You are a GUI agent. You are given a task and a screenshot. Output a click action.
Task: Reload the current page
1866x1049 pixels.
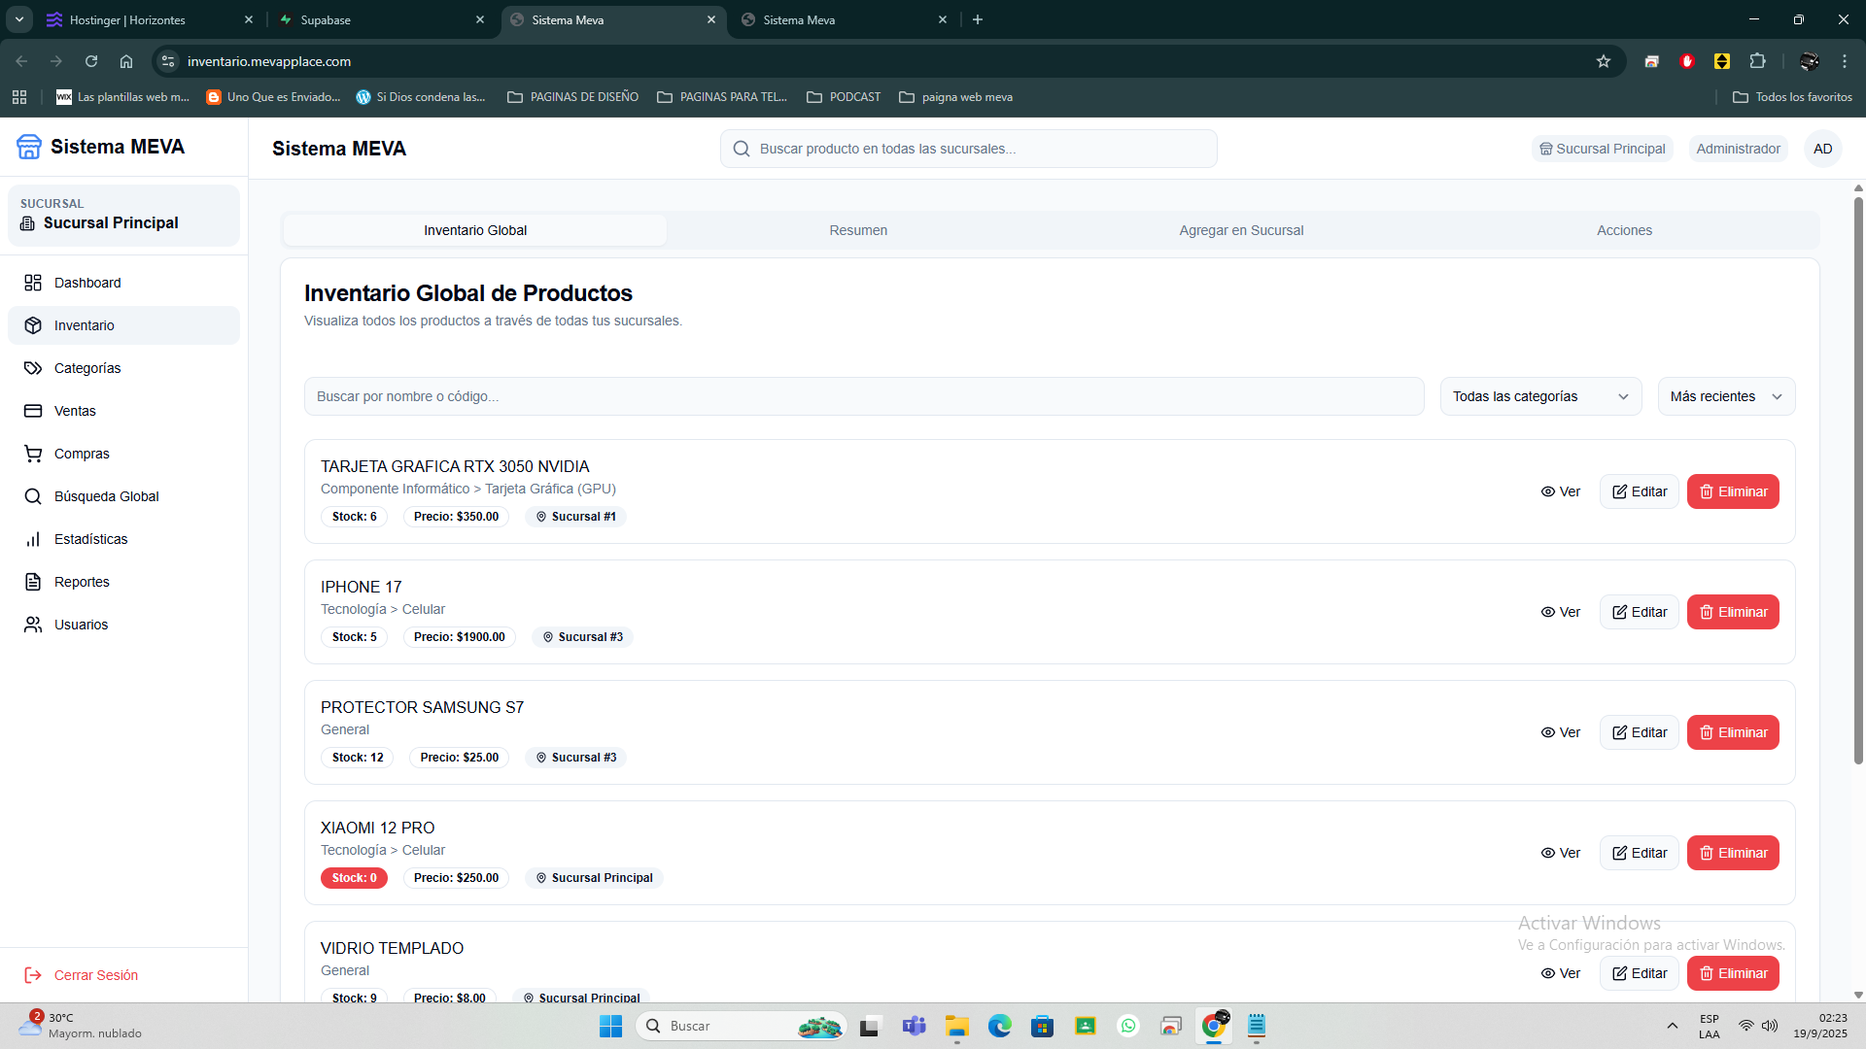[x=91, y=61]
